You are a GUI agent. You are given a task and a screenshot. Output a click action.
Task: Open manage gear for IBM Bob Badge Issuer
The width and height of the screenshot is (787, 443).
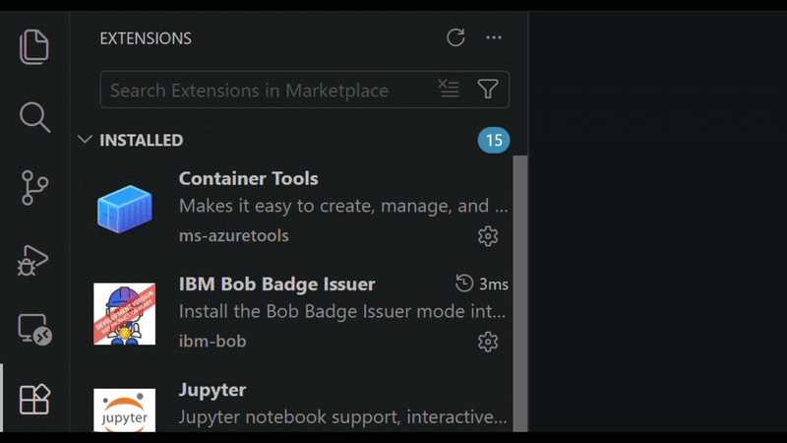point(488,342)
